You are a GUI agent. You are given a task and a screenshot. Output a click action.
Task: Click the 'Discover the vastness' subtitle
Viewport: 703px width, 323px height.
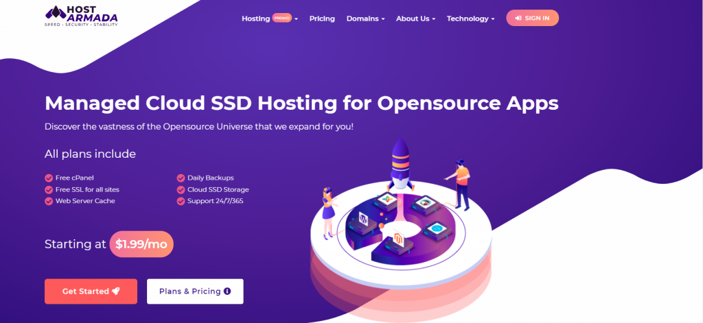199,127
